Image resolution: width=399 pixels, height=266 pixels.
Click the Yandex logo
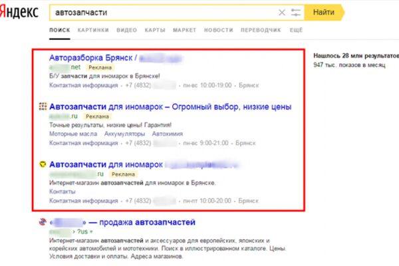coord(19,12)
